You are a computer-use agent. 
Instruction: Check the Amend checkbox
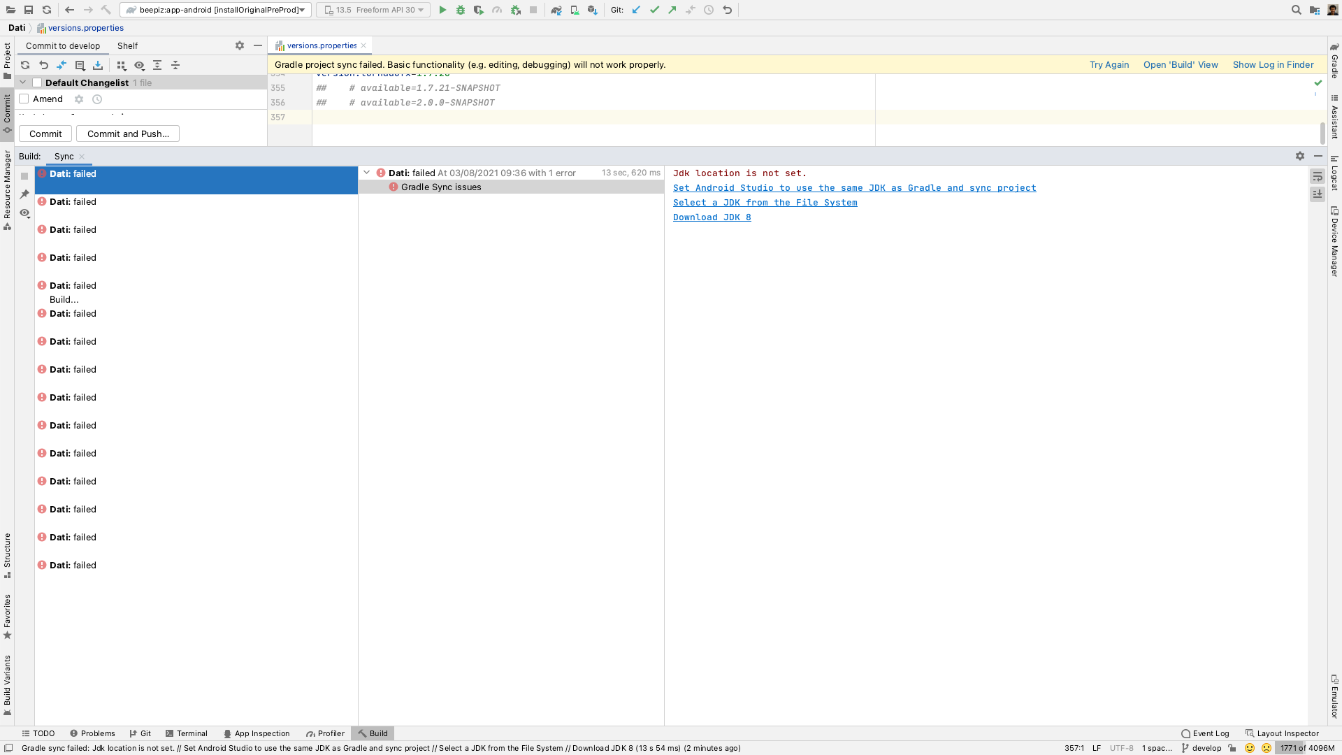[24, 99]
